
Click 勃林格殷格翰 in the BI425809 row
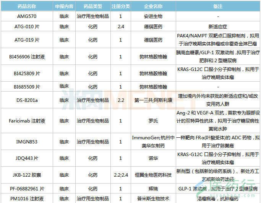[153, 73]
